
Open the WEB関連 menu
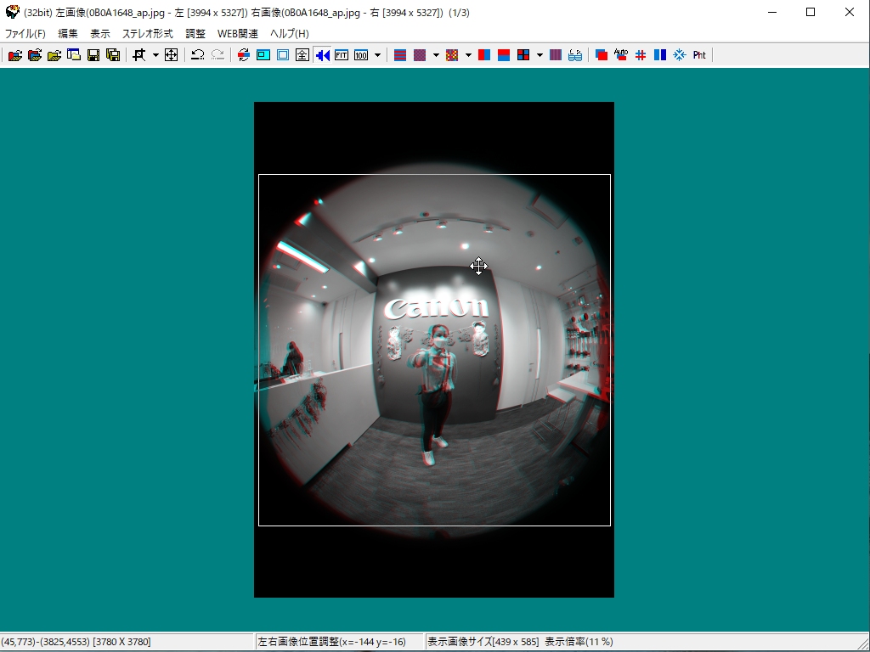tap(238, 34)
